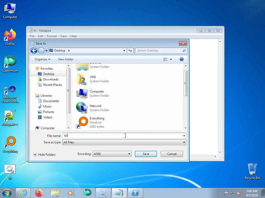This screenshot has height=198, width=265.
Task: Open Notepad Format menu
Action: point(52,36)
